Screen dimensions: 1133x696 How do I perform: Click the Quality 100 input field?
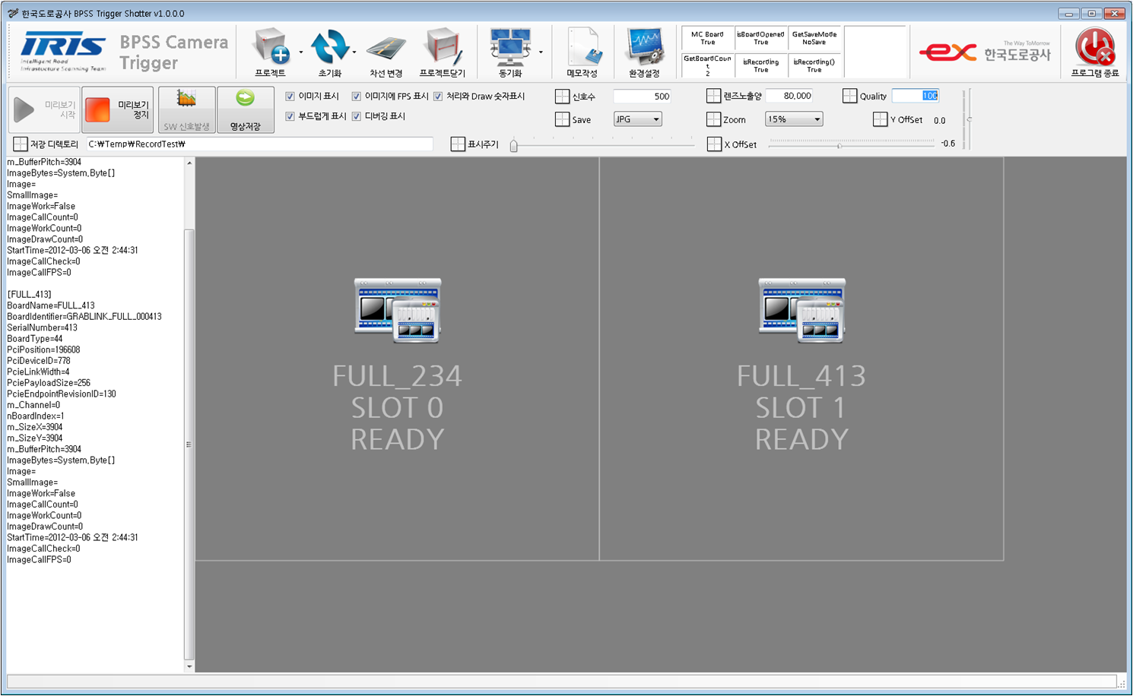[916, 96]
